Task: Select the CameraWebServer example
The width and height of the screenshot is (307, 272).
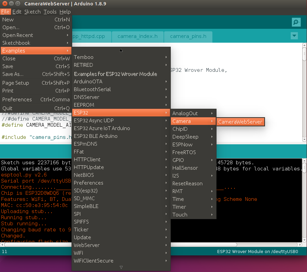Action: click(241, 121)
